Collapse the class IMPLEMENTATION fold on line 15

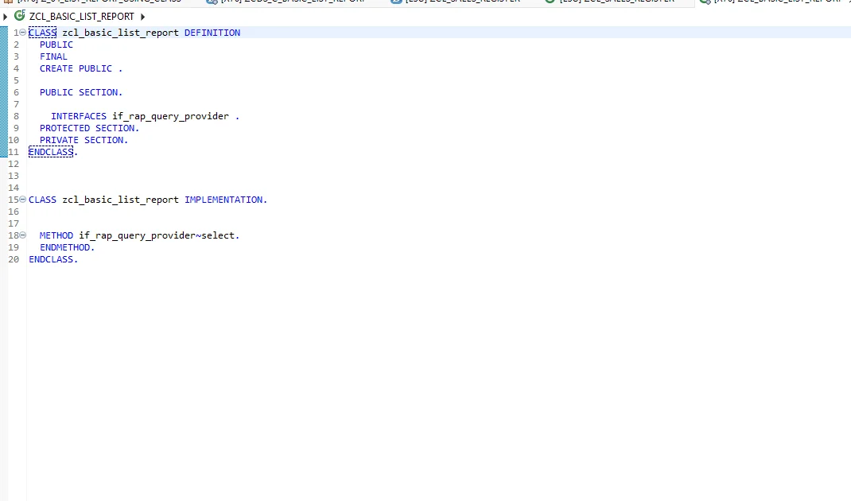(x=23, y=200)
